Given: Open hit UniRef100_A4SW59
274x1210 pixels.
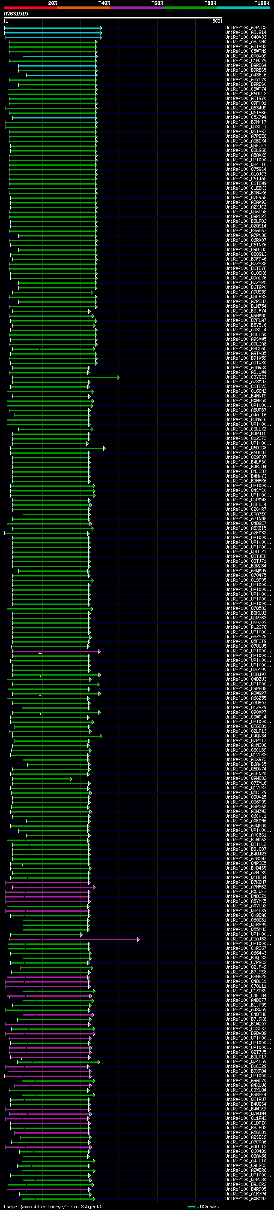Looking at the screenshot, I should (x=246, y=1010).
